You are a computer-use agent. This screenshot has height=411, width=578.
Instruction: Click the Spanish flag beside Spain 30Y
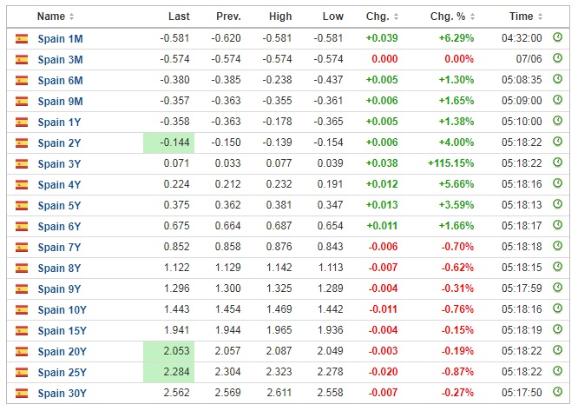coord(22,393)
